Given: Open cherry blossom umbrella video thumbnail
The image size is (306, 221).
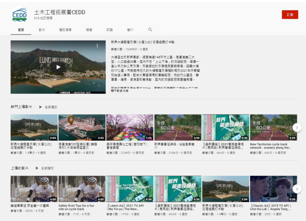Looking at the screenshot, I should coord(130,127).
